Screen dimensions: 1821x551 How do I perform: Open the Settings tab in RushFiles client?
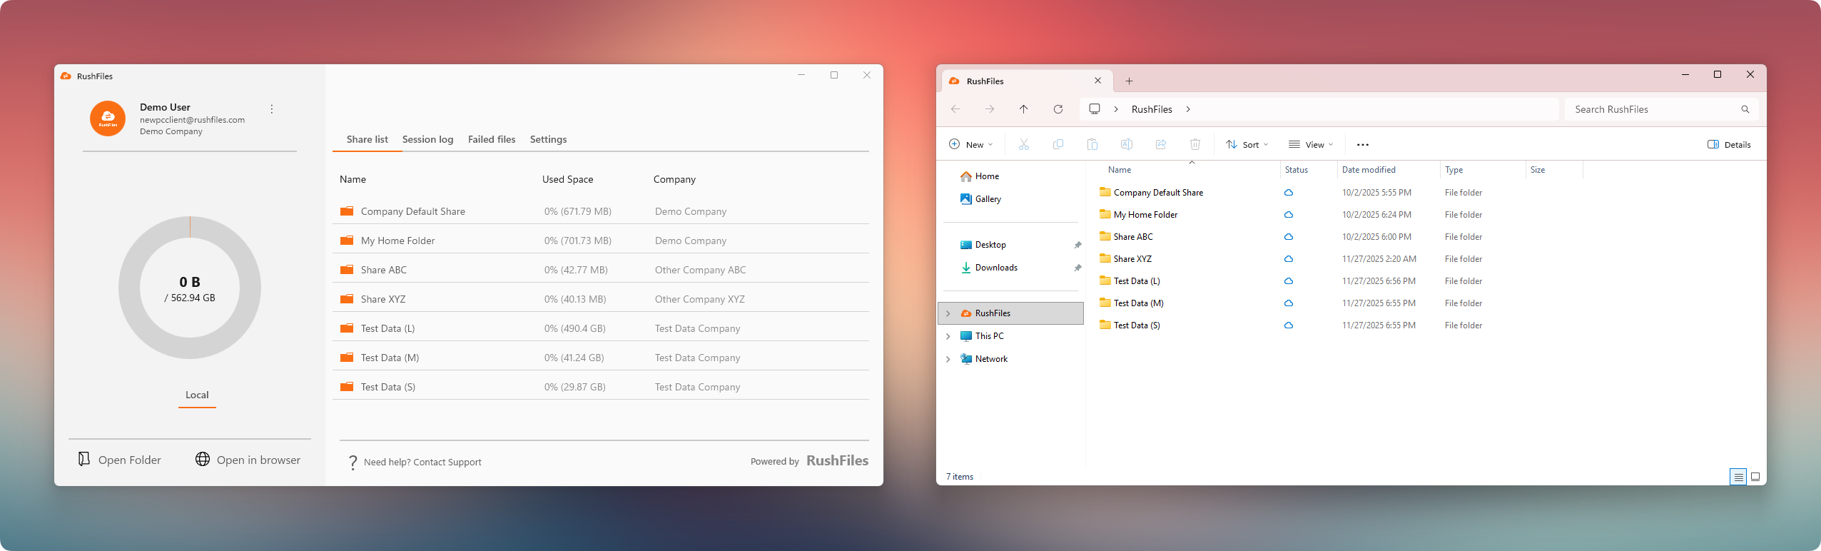pyautogui.click(x=548, y=139)
